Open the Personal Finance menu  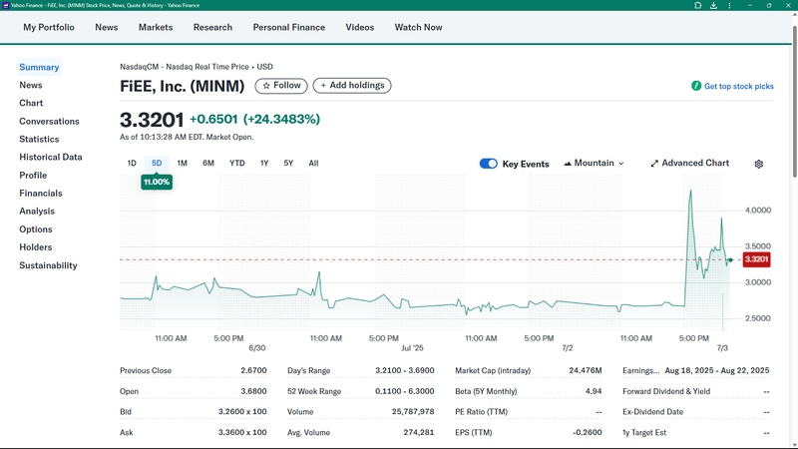(289, 27)
